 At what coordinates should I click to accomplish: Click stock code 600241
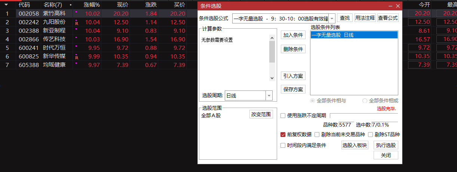click(29, 48)
